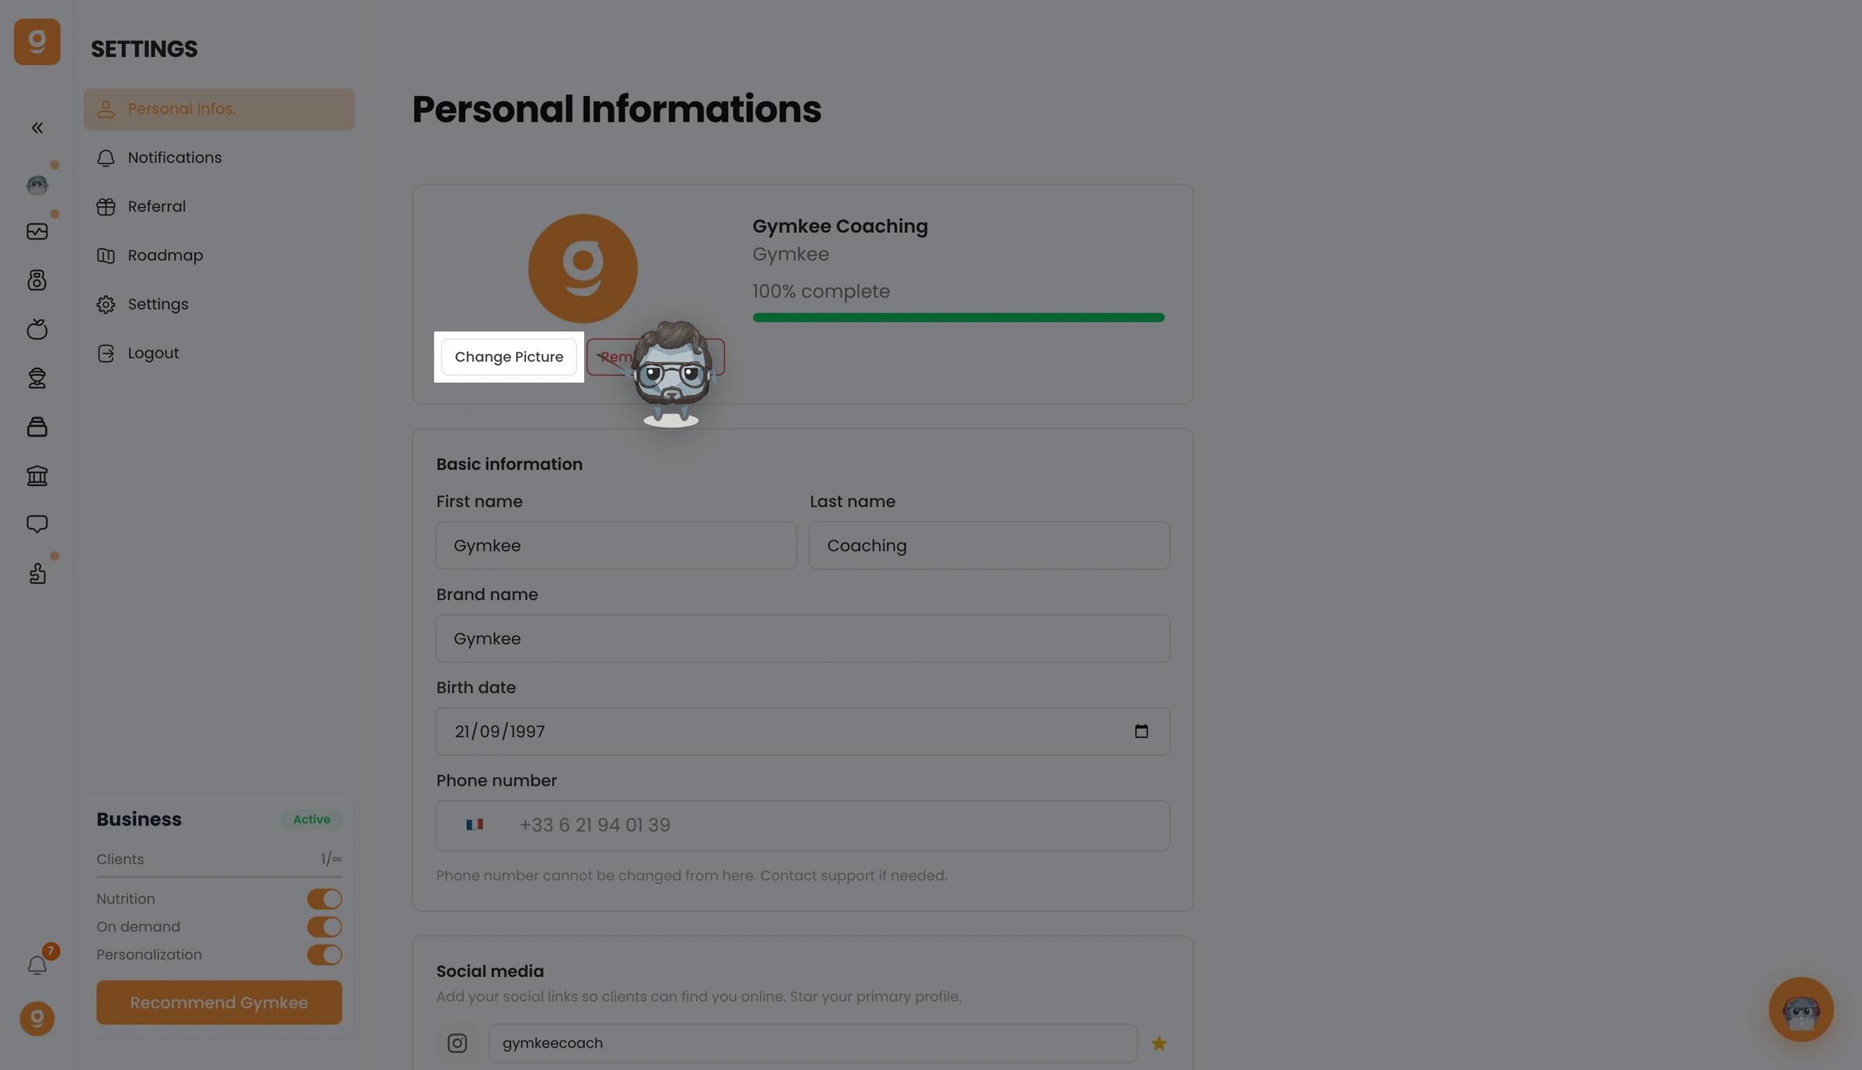Open the mascot assistant icon in the sidebar
The width and height of the screenshot is (1862, 1070).
[x=37, y=185]
